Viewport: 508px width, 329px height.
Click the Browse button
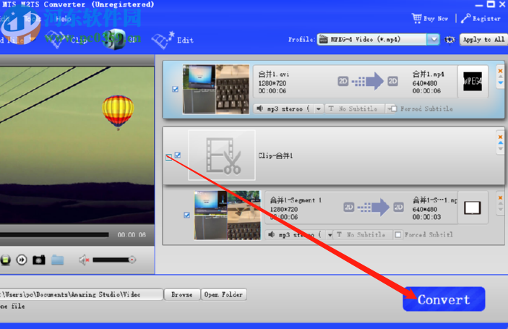click(182, 294)
